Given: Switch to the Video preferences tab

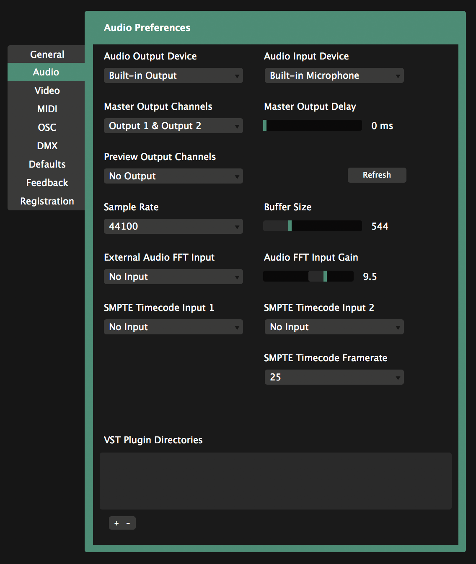Looking at the screenshot, I should [47, 91].
